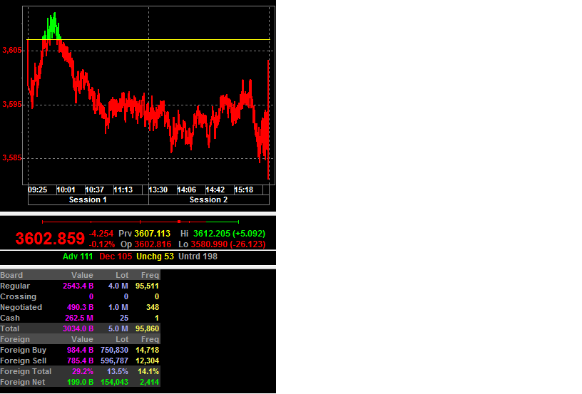The image size is (582, 394).
Task: Click the Total value 3034.0 B
Action: [x=78, y=328]
